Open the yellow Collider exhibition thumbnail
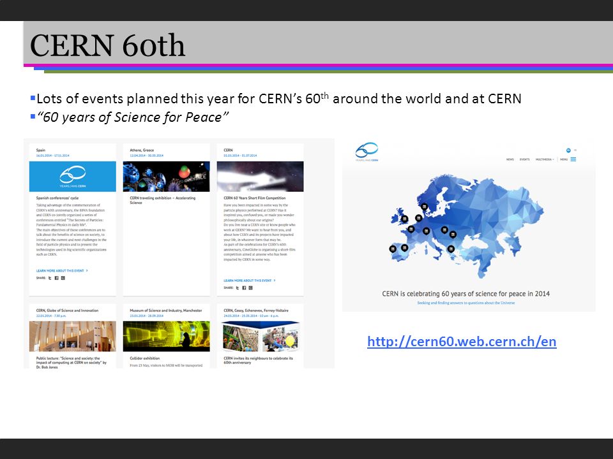This screenshot has width=613, height=459. coord(166,337)
